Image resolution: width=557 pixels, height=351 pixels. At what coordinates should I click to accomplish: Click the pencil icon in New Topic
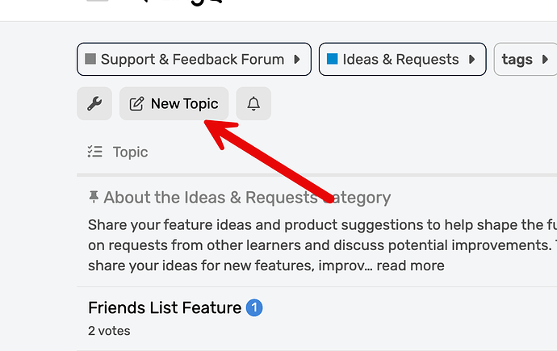[137, 104]
